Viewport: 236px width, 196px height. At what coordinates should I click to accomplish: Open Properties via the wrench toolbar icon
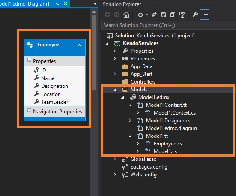coord(195,15)
